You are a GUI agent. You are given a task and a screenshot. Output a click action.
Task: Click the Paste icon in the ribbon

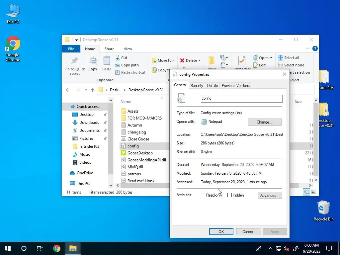pos(107,60)
